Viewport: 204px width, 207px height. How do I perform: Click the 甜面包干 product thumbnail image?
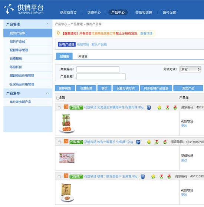pyautogui.click(x=67, y=193)
